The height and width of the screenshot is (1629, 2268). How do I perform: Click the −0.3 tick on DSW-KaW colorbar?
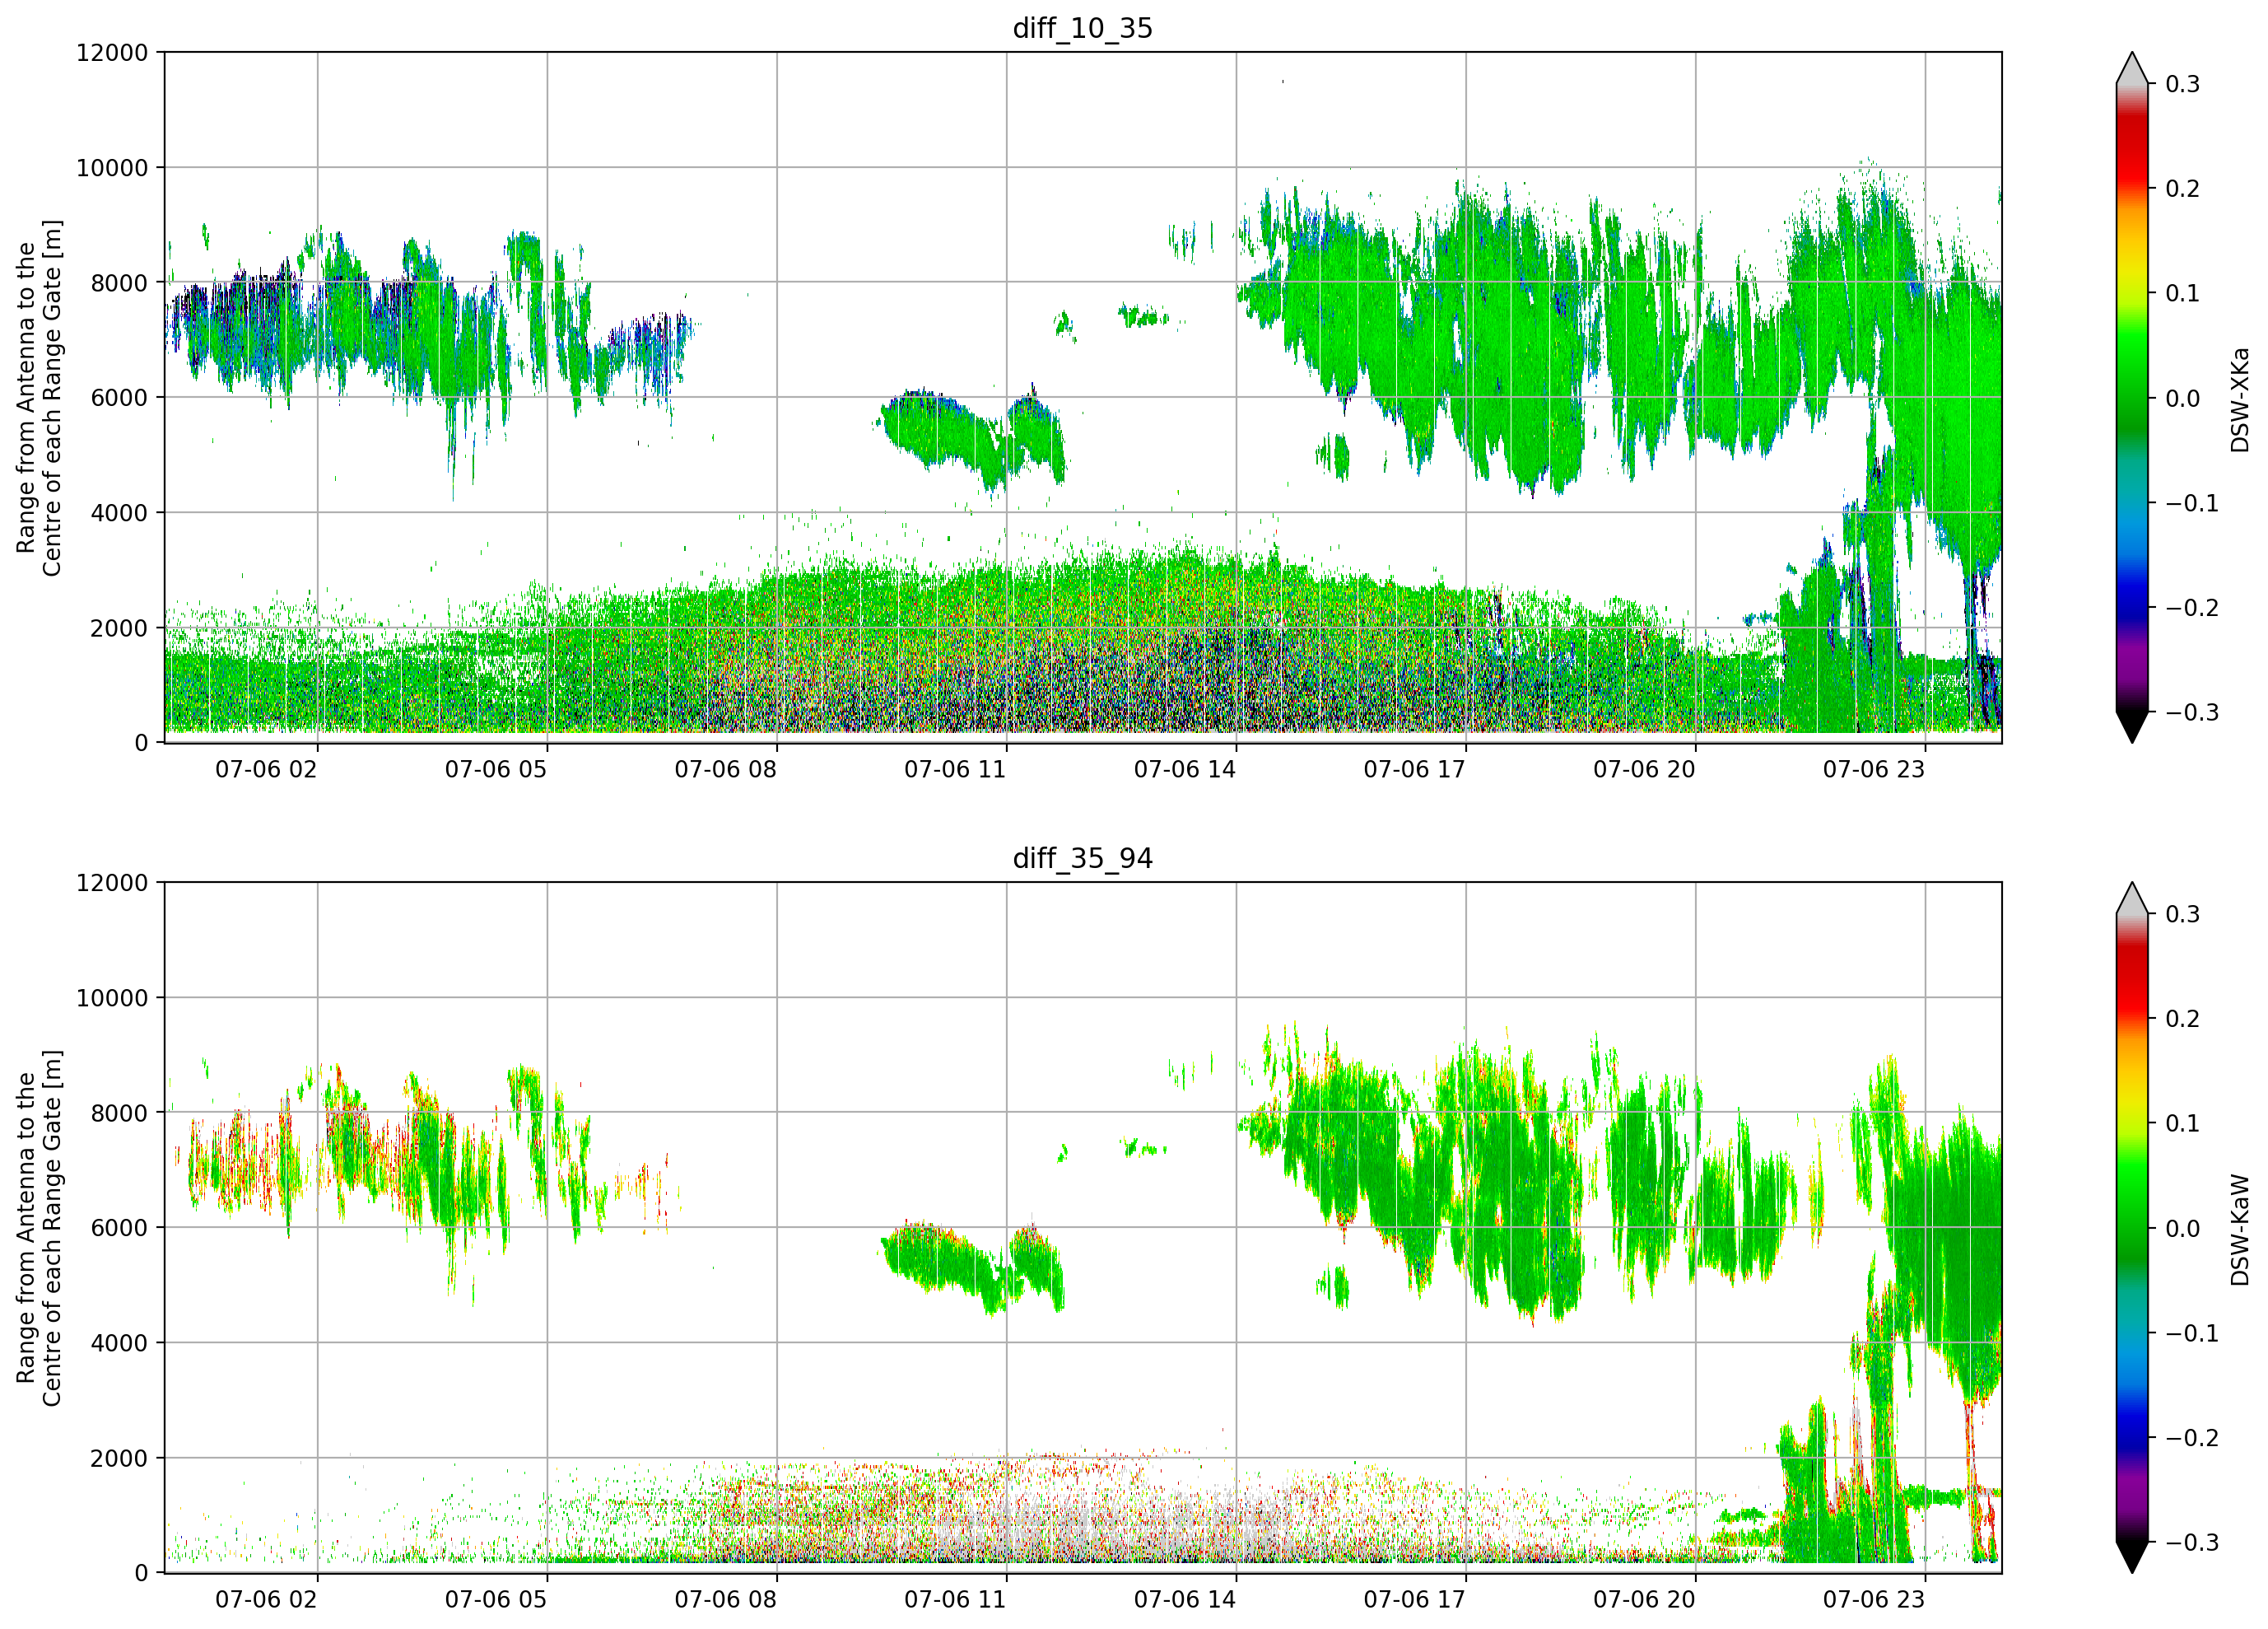tap(2192, 1543)
